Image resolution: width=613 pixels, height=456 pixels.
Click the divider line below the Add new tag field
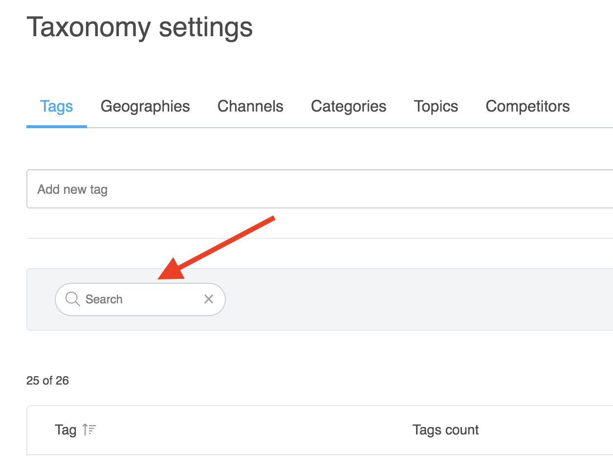coord(318,238)
